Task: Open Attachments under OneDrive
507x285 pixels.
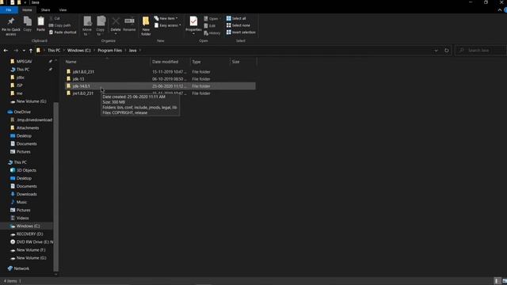Action: tap(28, 128)
